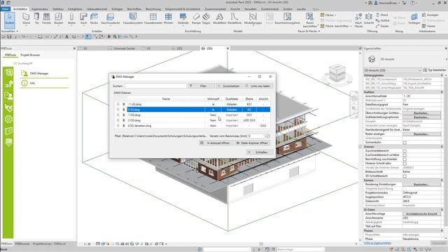Click the Suchen input field in DWG Manager

click(155, 86)
